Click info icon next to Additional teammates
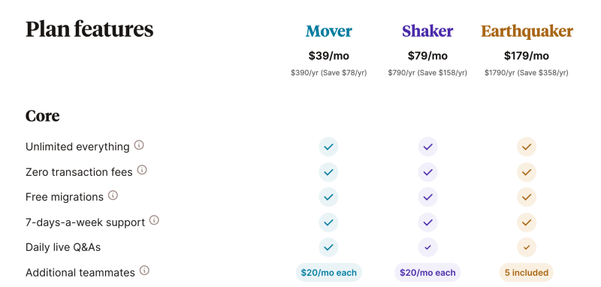Screen dimensions: 601x287 (144, 271)
